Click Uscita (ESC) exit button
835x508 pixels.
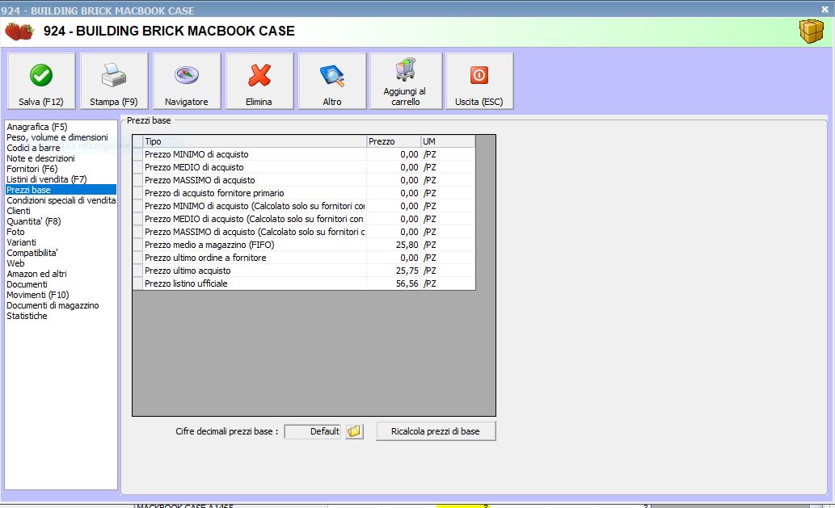[x=479, y=81]
